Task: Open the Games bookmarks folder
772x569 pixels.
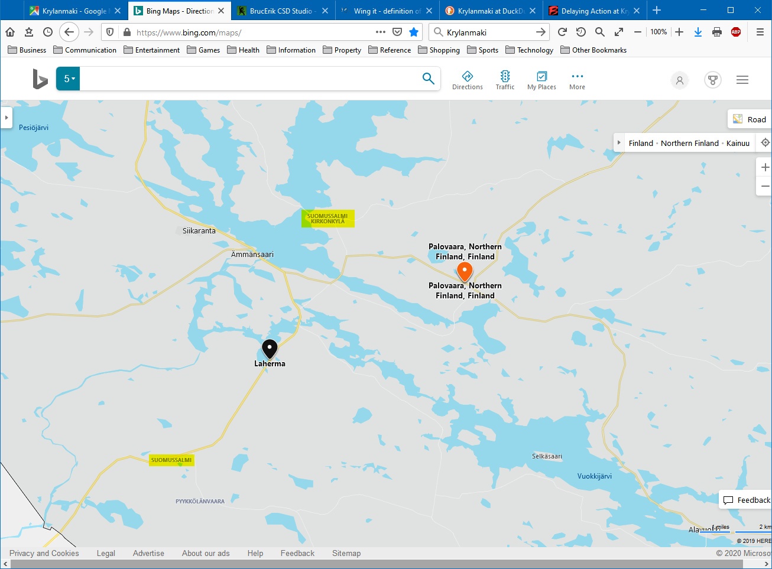Action: point(203,50)
